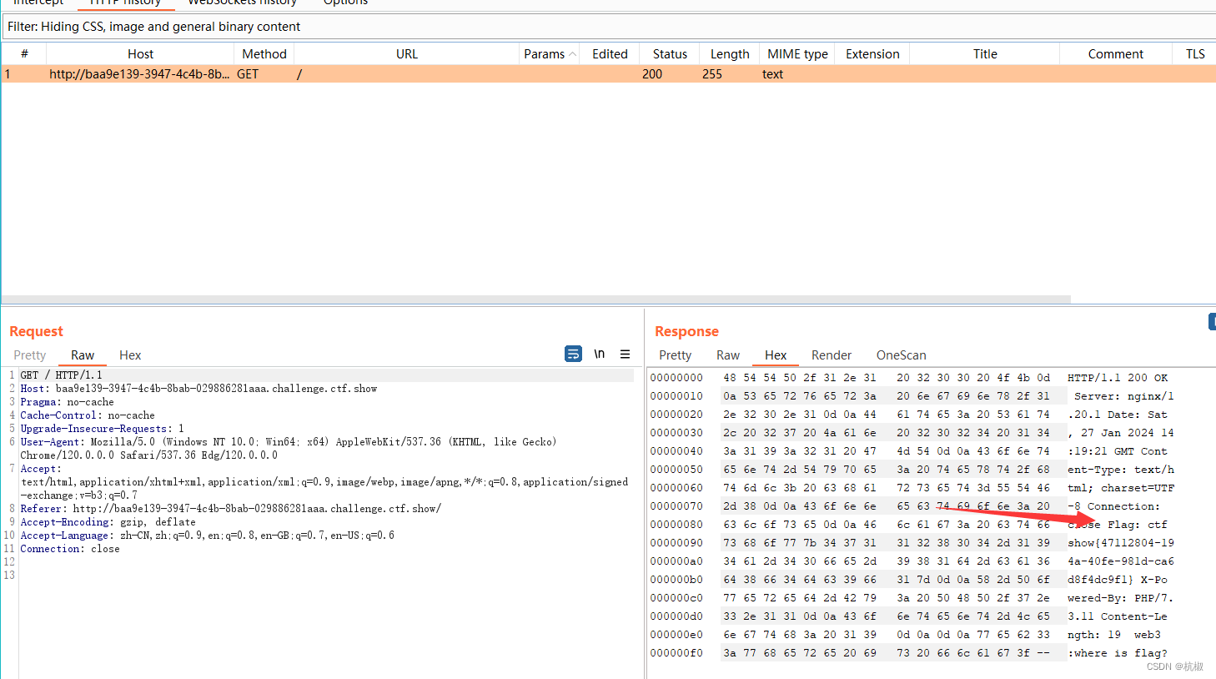This screenshot has height=679, width=1216.
Task: Click the 200 status cell
Action: (x=652, y=74)
